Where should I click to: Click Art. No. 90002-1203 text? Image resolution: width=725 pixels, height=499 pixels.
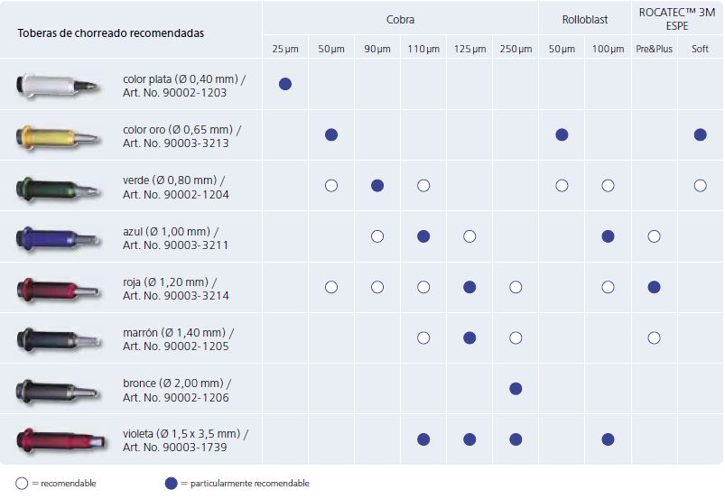tap(169, 93)
